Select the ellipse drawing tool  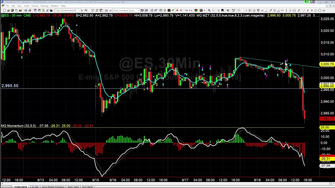[x=316, y=10]
